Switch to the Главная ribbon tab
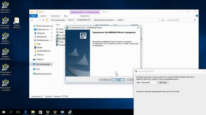This screenshot has width=206, height=115. click(43, 16)
